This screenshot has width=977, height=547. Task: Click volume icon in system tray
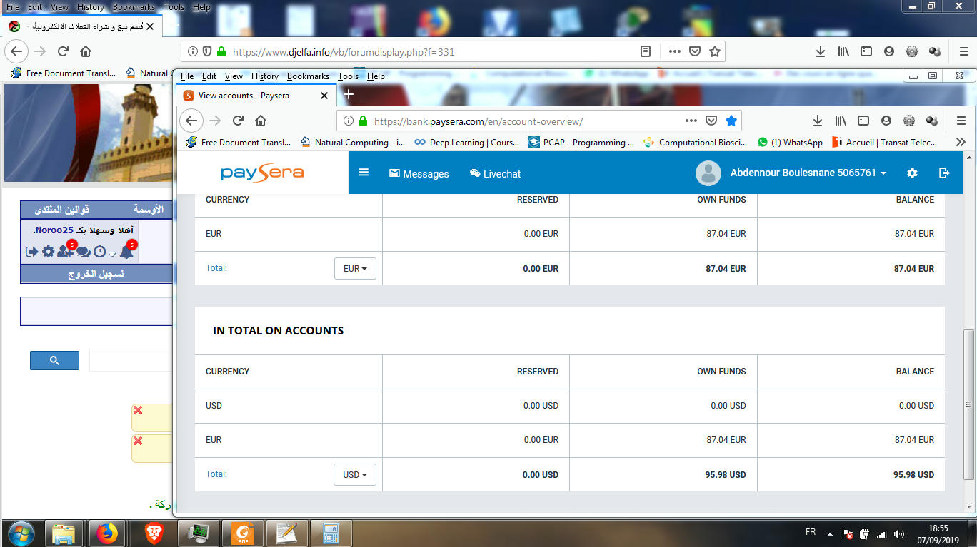(x=899, y=533)
